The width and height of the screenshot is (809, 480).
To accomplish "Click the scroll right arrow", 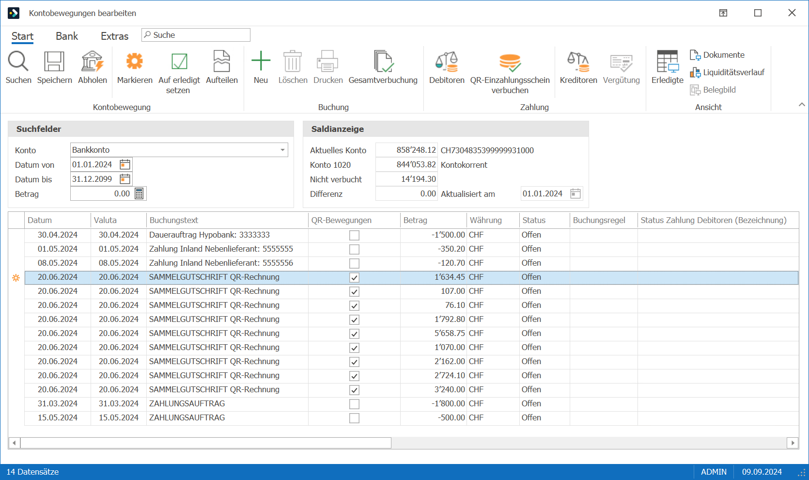I will point(793,443).
